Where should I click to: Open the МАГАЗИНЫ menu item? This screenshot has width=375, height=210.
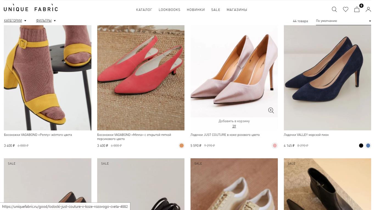pos(237,10)
